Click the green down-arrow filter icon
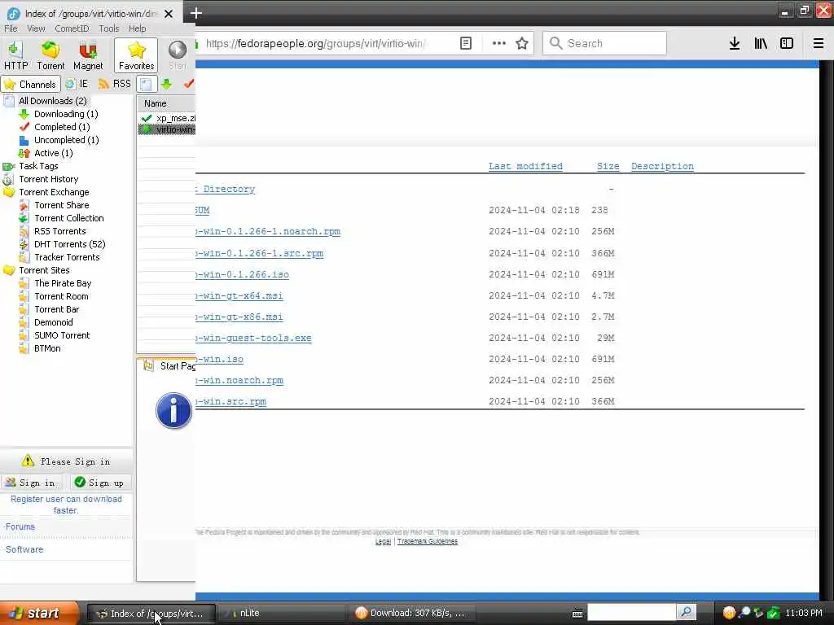 [166, 84]
